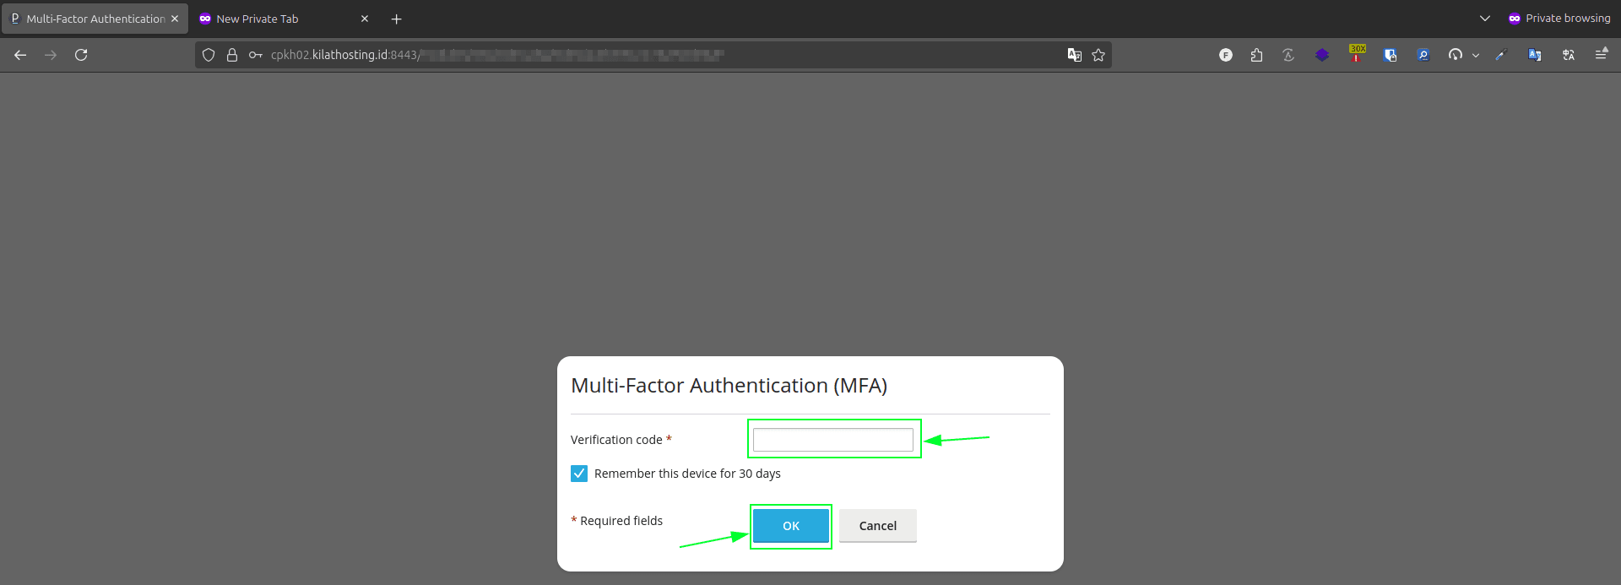Viewport: 1621px width, 585px height.
Task: Cancel the MFA dialog
Action: click(x=878, y=526)
